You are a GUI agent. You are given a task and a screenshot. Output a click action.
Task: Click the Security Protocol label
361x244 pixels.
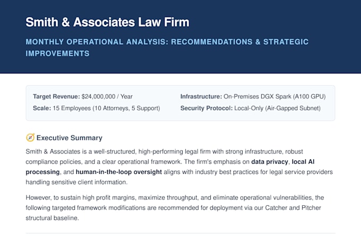(207, 108)
